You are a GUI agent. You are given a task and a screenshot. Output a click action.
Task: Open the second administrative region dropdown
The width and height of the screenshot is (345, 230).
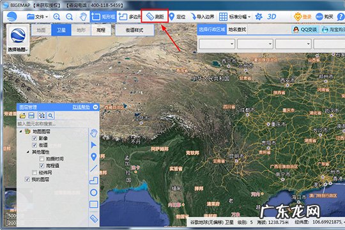click(x=255, y=44)
